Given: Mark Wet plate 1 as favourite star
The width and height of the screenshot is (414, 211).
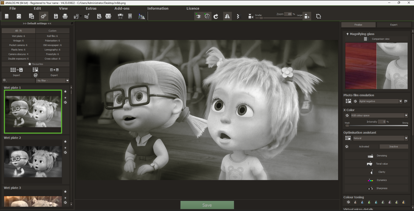Looking at the screenshot, I should (65, 91).
